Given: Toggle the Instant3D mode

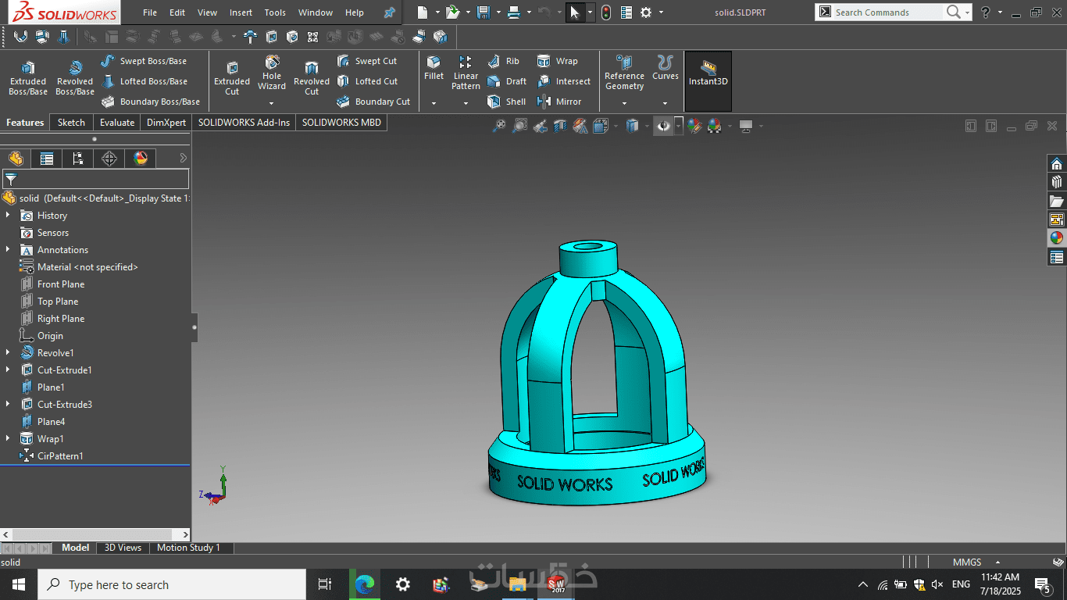Looking at the screenshot, I should [708, 73].
